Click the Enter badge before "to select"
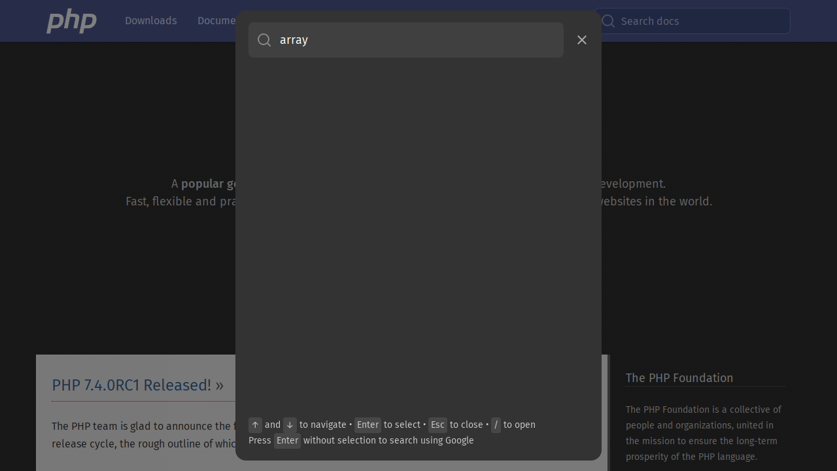The height and width of the screenshot is (471, 837). coord(367,425)
